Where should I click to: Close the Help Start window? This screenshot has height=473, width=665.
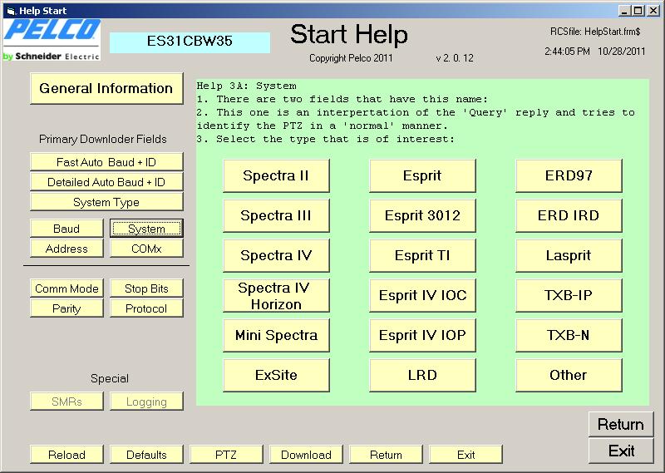[653, 11]
